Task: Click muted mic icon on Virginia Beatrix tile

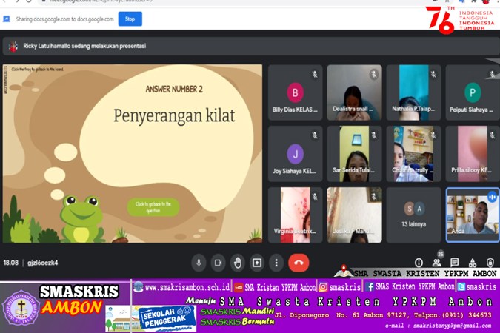Action: (315, 197)
